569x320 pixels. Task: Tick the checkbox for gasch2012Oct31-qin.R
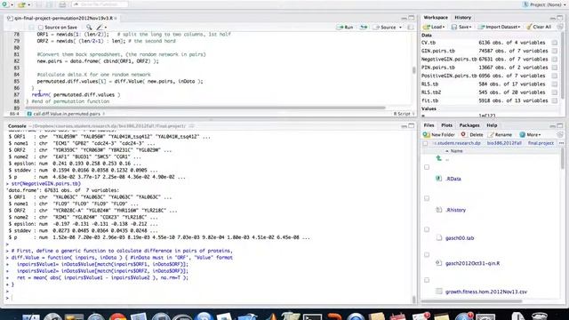[427, 255]
